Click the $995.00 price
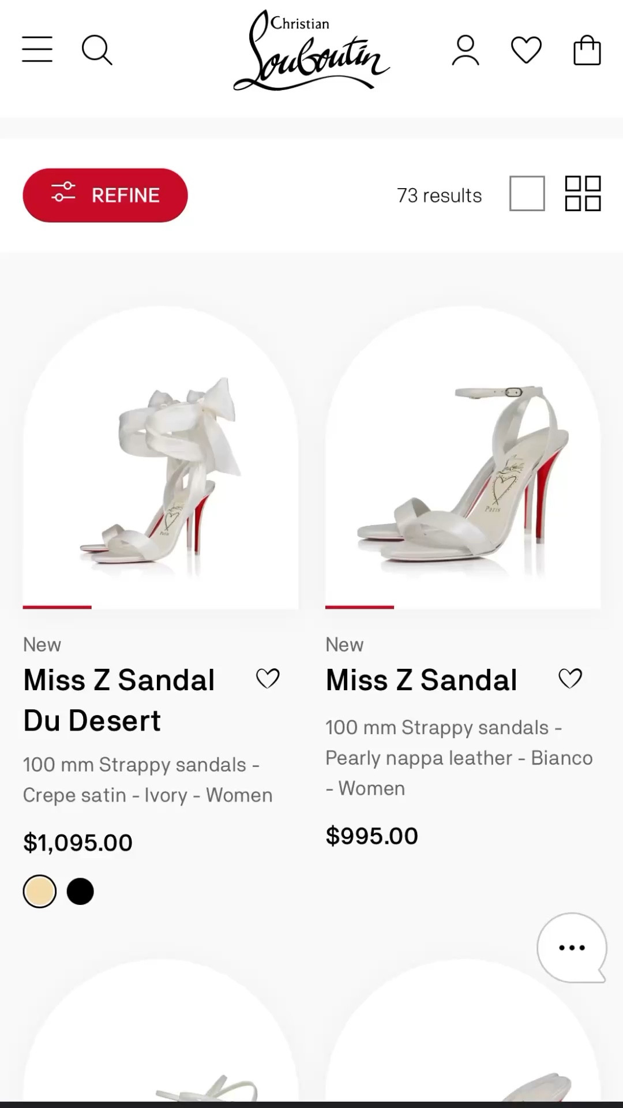Viewport: 623px width, 1108px height. (371, 836)
